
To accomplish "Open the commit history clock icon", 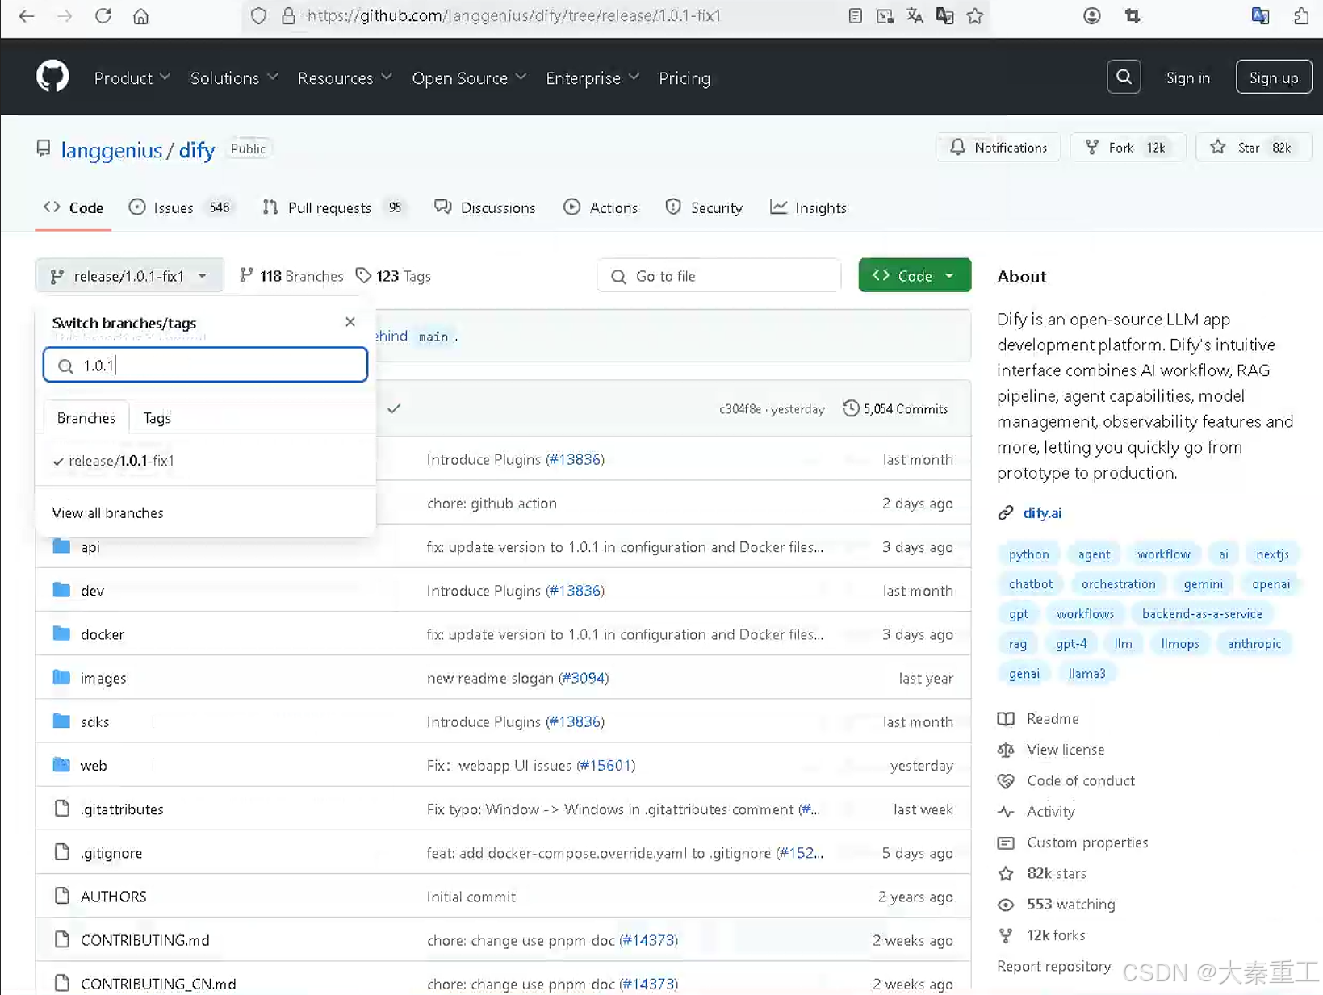I will (850, 408).
